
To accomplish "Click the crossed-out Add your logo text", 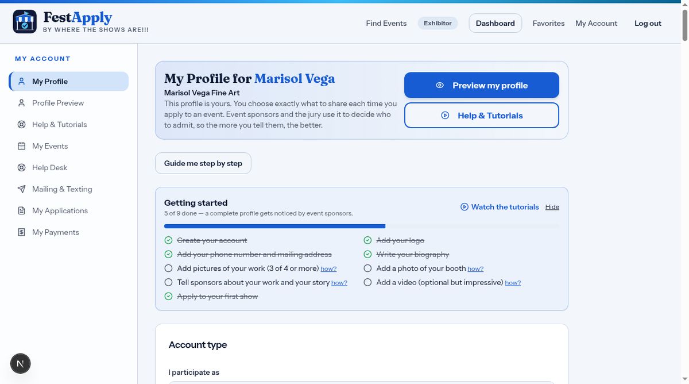I will coord(400,240).
